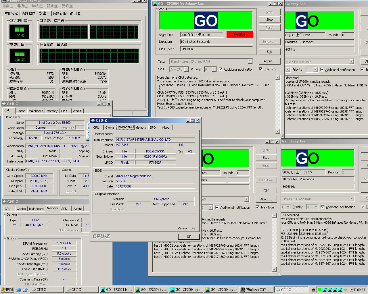Image resolution: width=368 pixels, height=294 pixels.
Task: Toggle Tray Icon in upper-left SP2004 window
Action: point(261,69)
